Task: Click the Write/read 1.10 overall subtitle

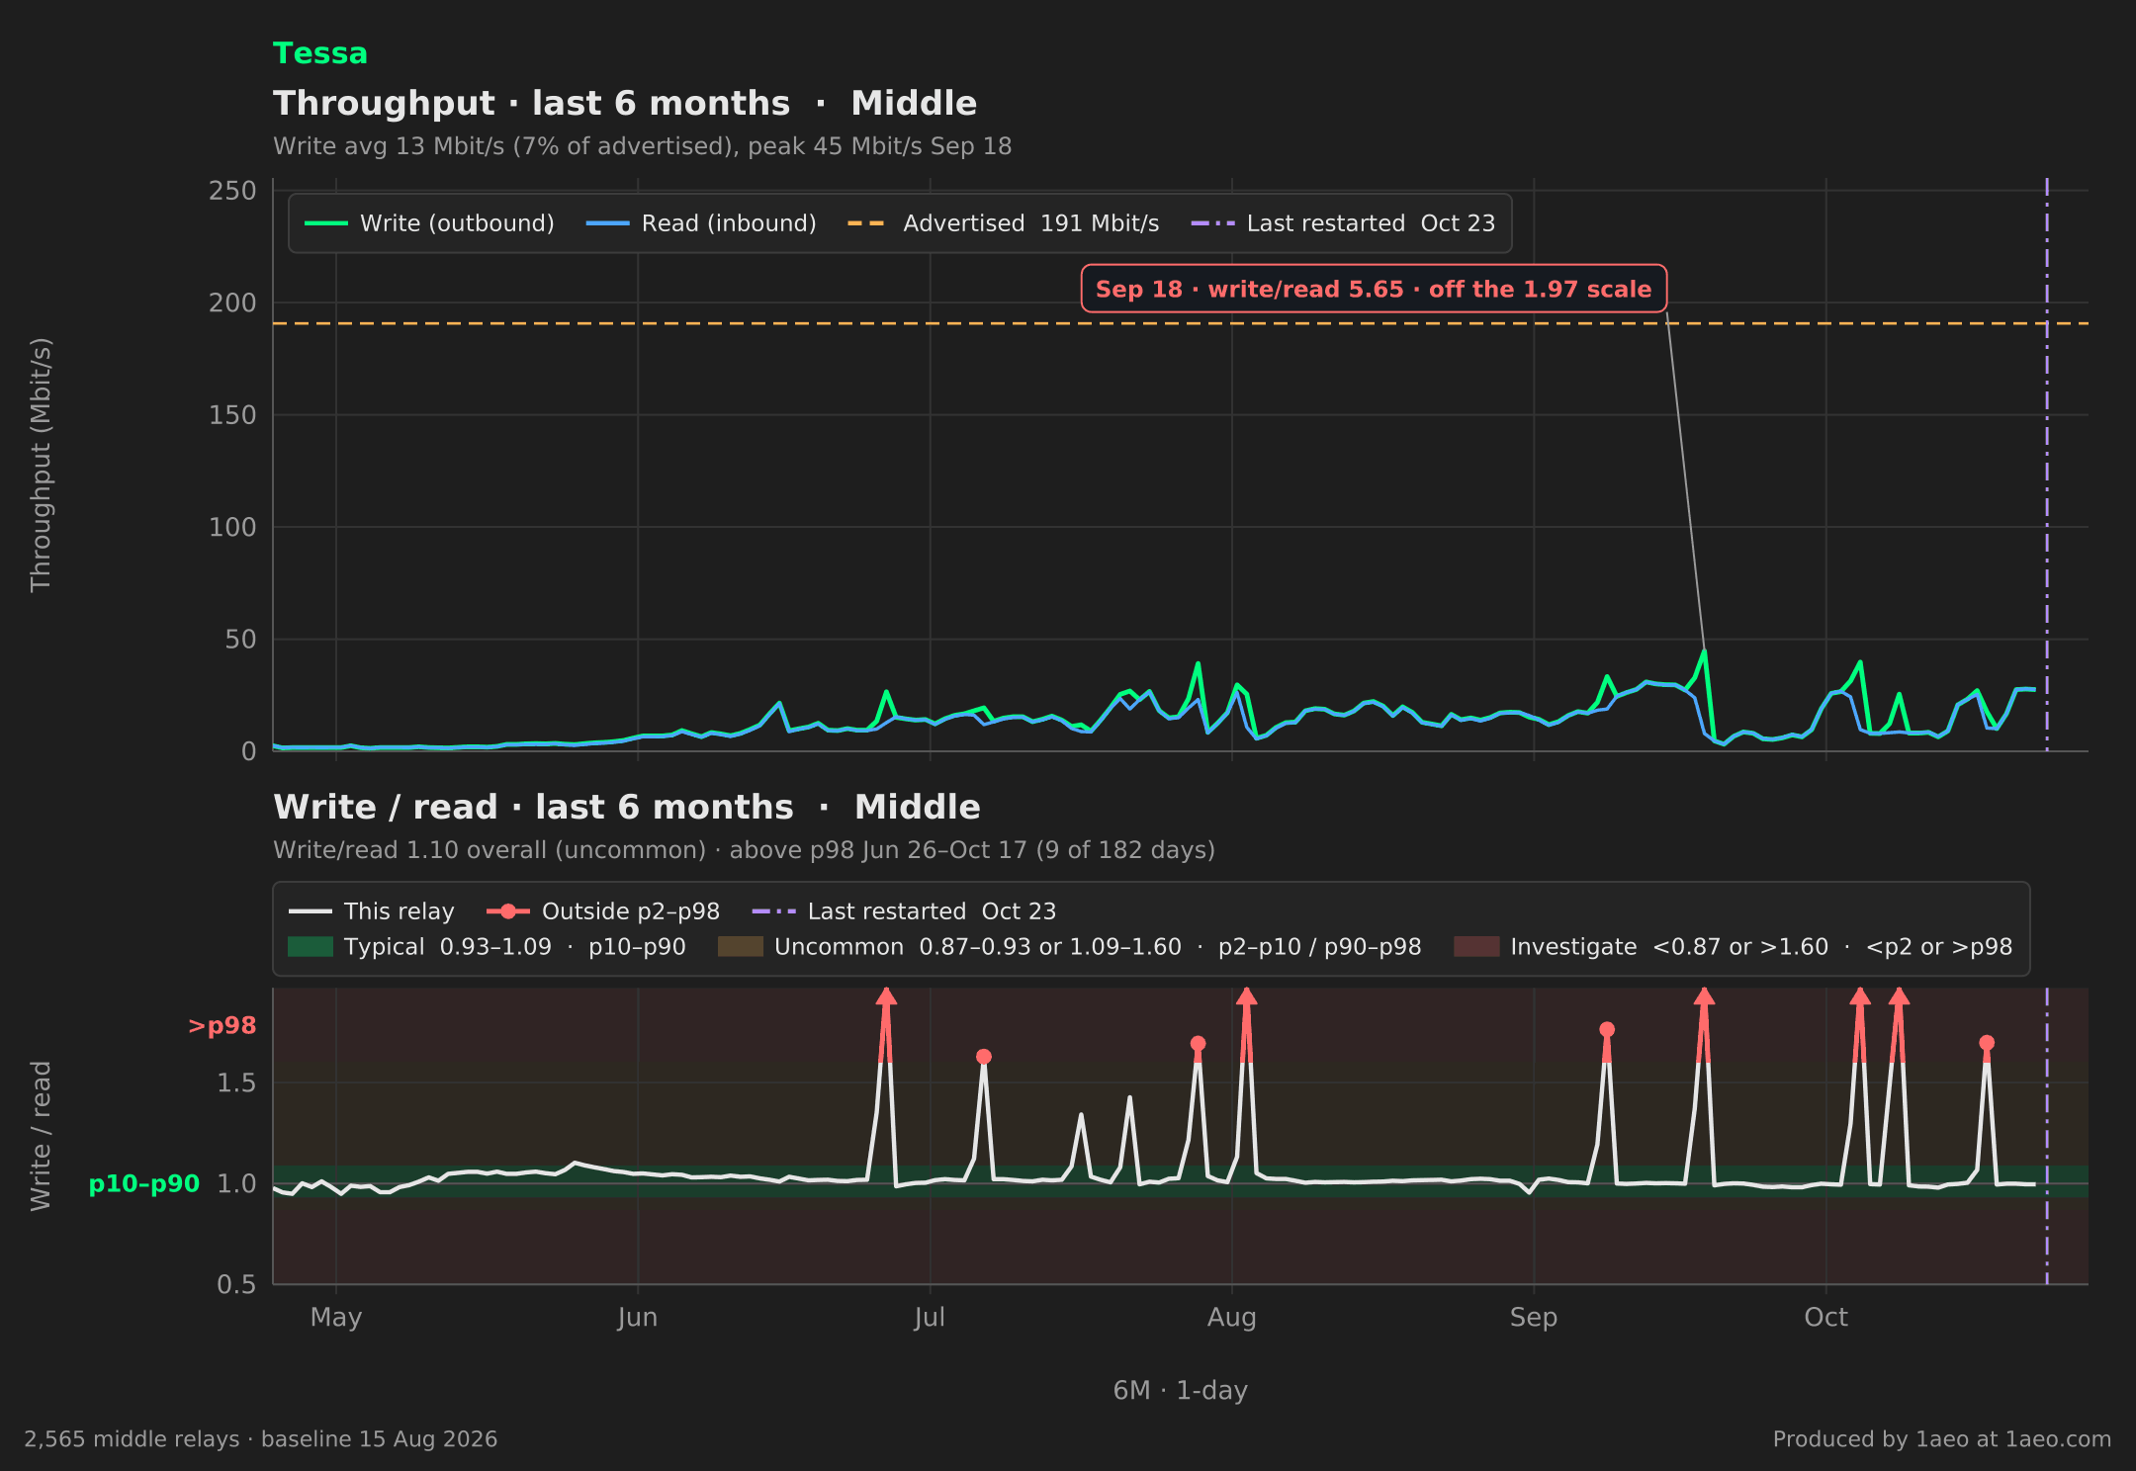Action: tap(744, 850)
